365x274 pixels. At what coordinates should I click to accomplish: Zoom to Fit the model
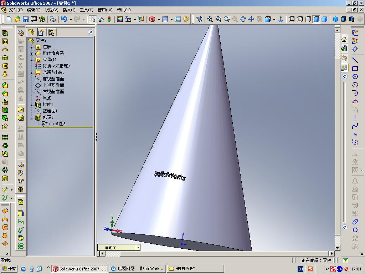(x=210, y=19)
